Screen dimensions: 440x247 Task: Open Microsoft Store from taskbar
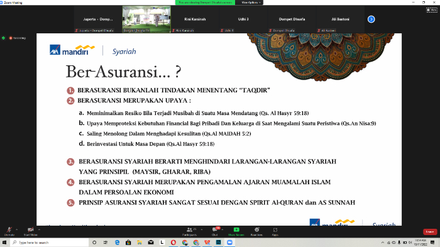tap(128, 242)
